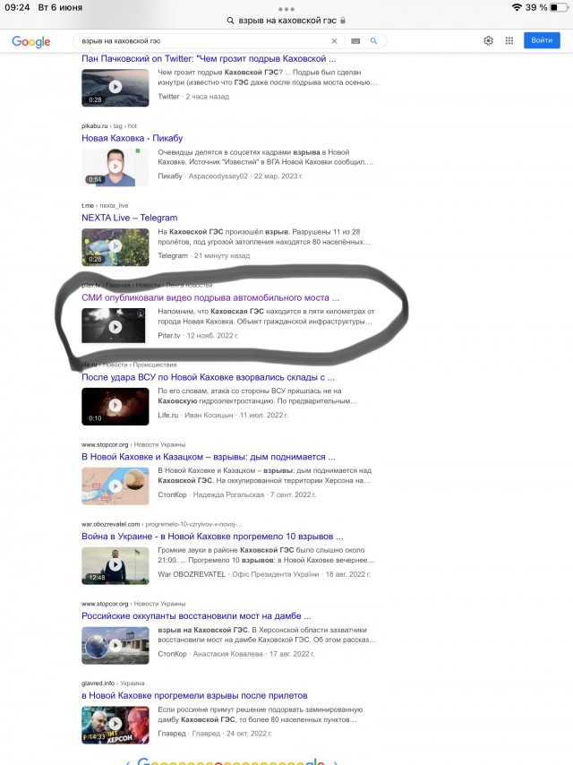Viewport: 573px width, 765px height.
Task: Click the life.ru › Новости breadcrumb
Action: click(129, 365)
